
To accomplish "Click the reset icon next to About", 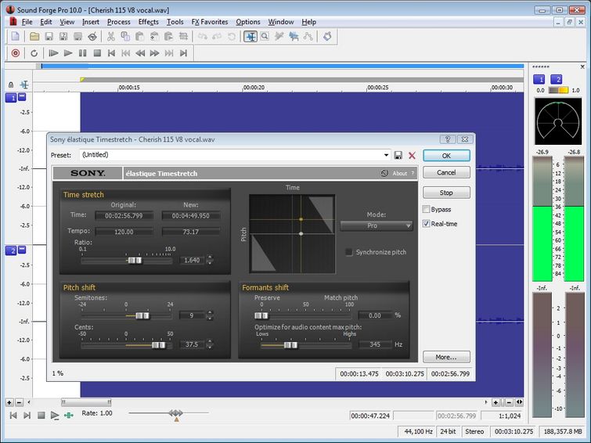I will click(384, 174).
